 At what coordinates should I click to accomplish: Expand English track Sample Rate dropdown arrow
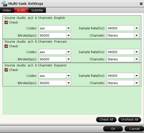[x=136, y=28]
